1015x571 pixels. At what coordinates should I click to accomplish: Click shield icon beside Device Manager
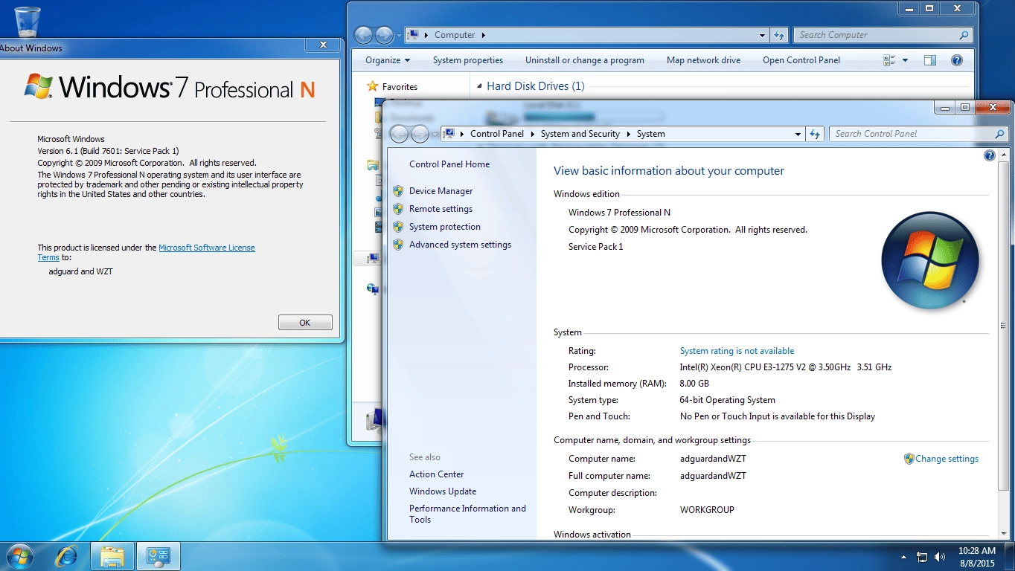398,191
